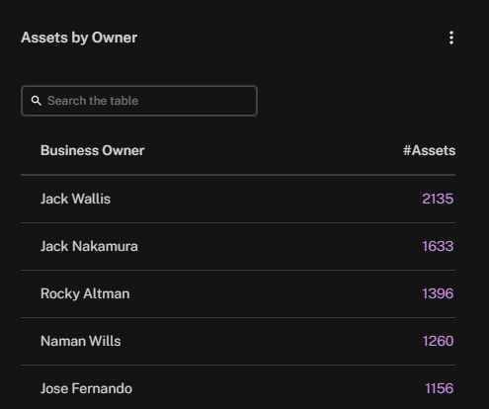Screen dimensions: 489x409
Task: Sort by Business Owner column header
Action: [x=92, y=150]
